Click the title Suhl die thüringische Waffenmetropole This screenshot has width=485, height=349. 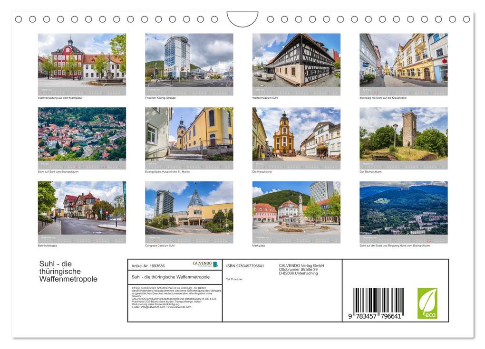click(x=68, y=271)
